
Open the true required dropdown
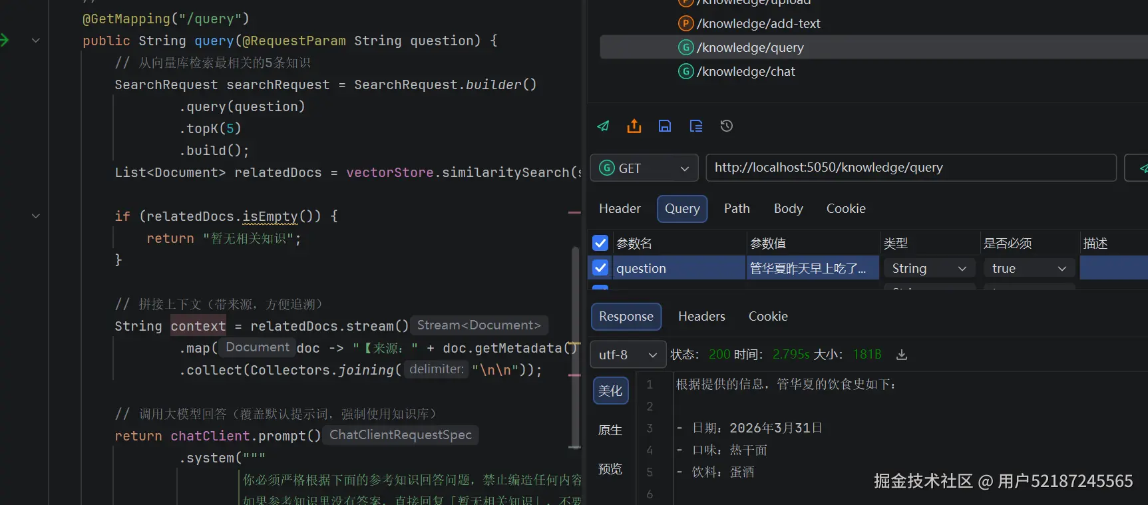[1030, 268]
